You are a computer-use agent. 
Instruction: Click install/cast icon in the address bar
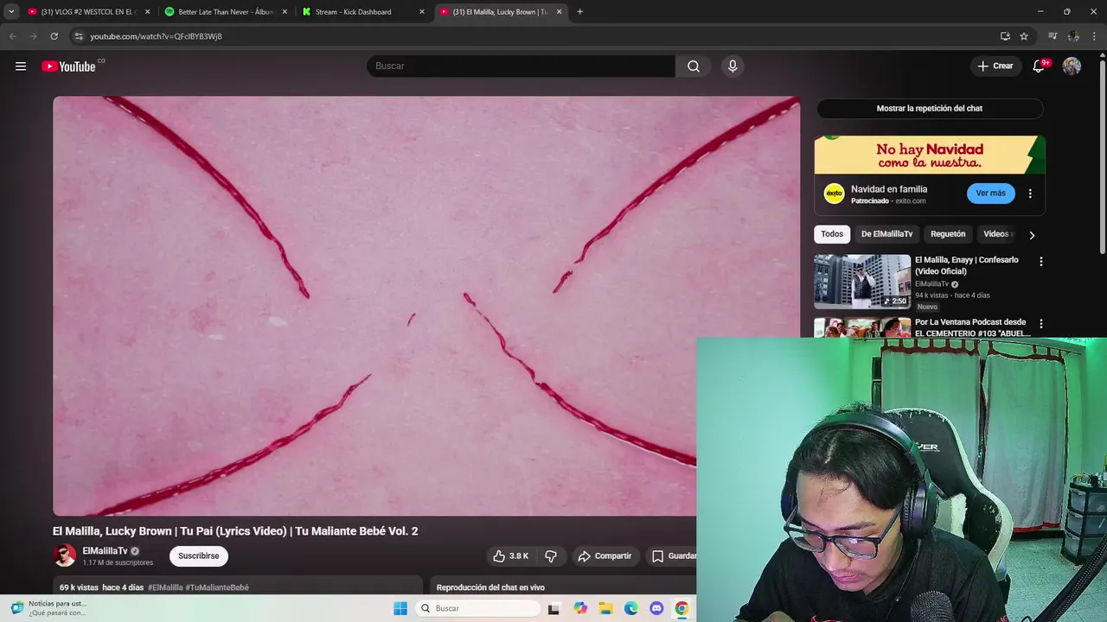pos(1005,36)
